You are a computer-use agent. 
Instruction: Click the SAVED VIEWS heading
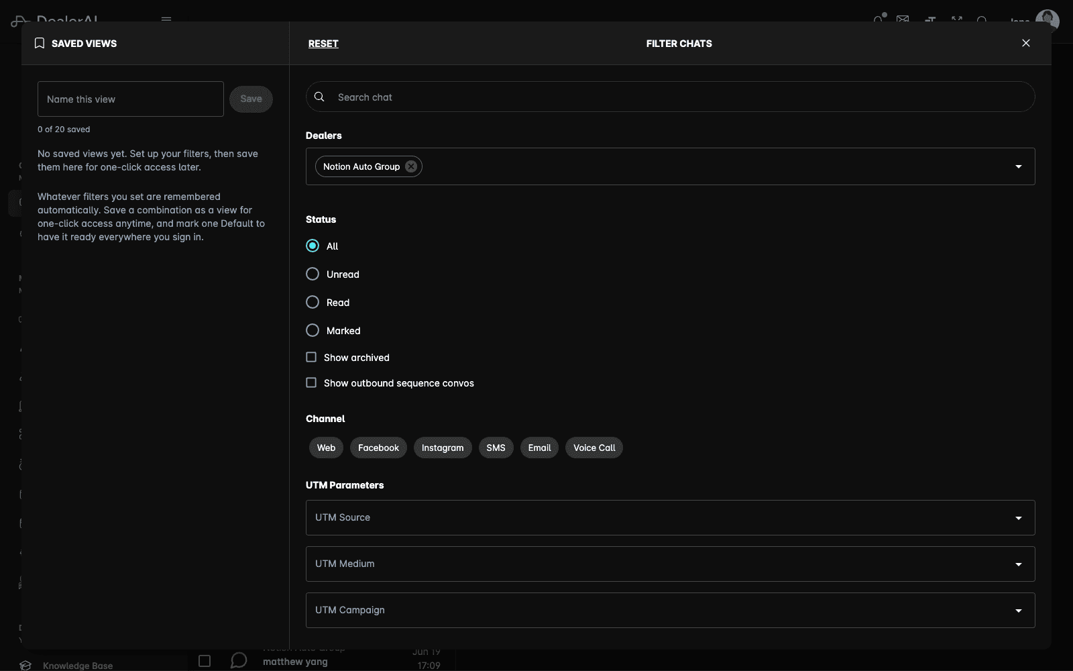coord(84,44)
